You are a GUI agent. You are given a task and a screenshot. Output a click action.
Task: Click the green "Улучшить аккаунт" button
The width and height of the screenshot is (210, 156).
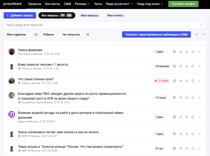[183, 4]
